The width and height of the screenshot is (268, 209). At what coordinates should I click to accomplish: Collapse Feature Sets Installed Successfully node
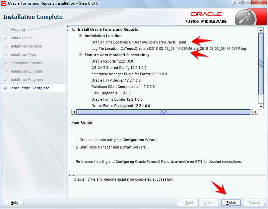[x=80, y=55]
